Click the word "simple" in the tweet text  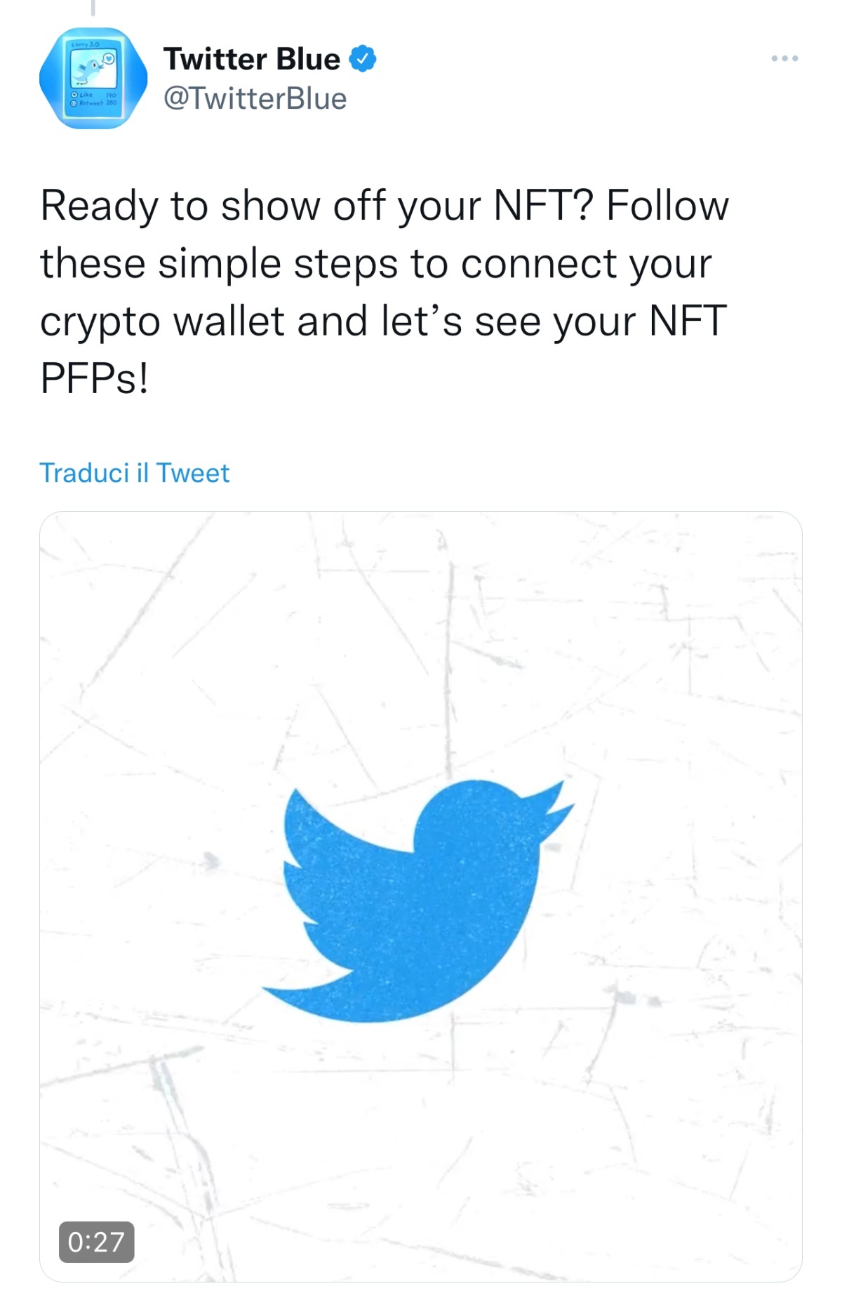[219, 264]
